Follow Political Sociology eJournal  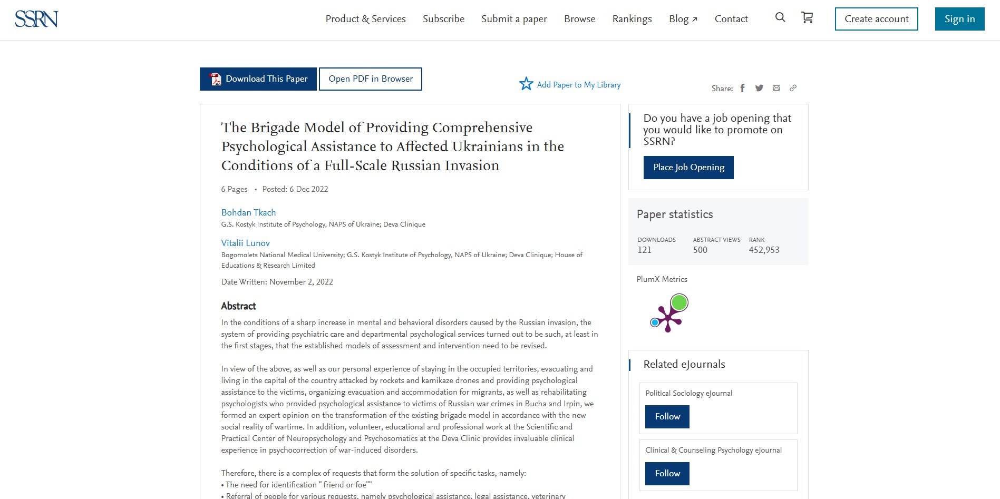click(x=667, y=417)
